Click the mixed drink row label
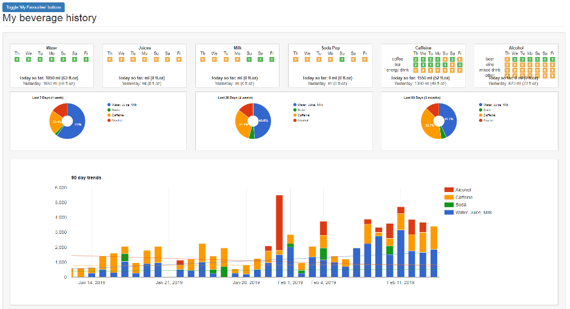Screen dimensions: 570x309 [x=490, y=70]
